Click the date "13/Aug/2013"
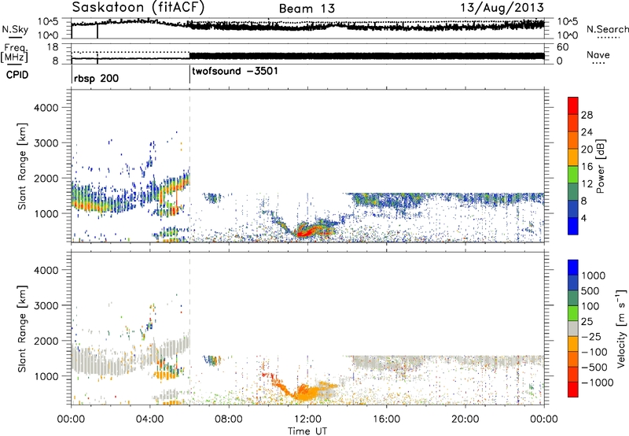 coord(502,8)
